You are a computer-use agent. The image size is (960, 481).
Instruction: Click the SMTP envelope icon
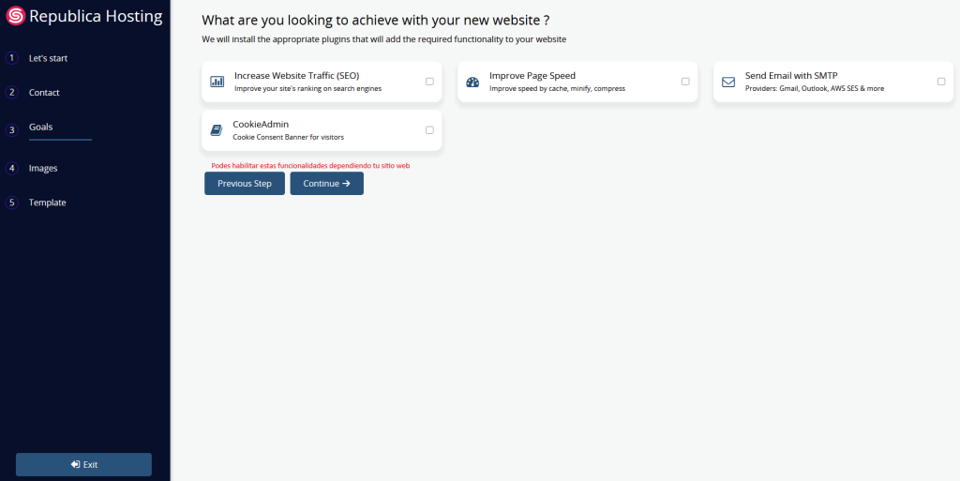pos(728,82)
